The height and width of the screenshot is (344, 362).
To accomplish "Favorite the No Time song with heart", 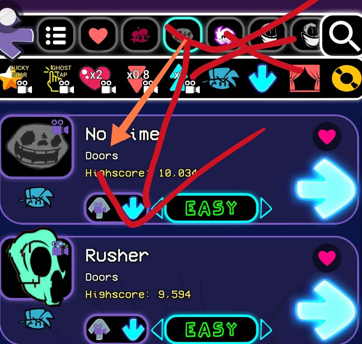I will click(327, 136).
